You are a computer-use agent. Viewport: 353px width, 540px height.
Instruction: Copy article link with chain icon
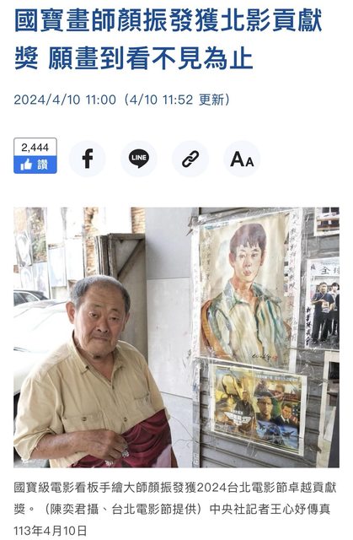pyautogui.click(x=190, y=159)
